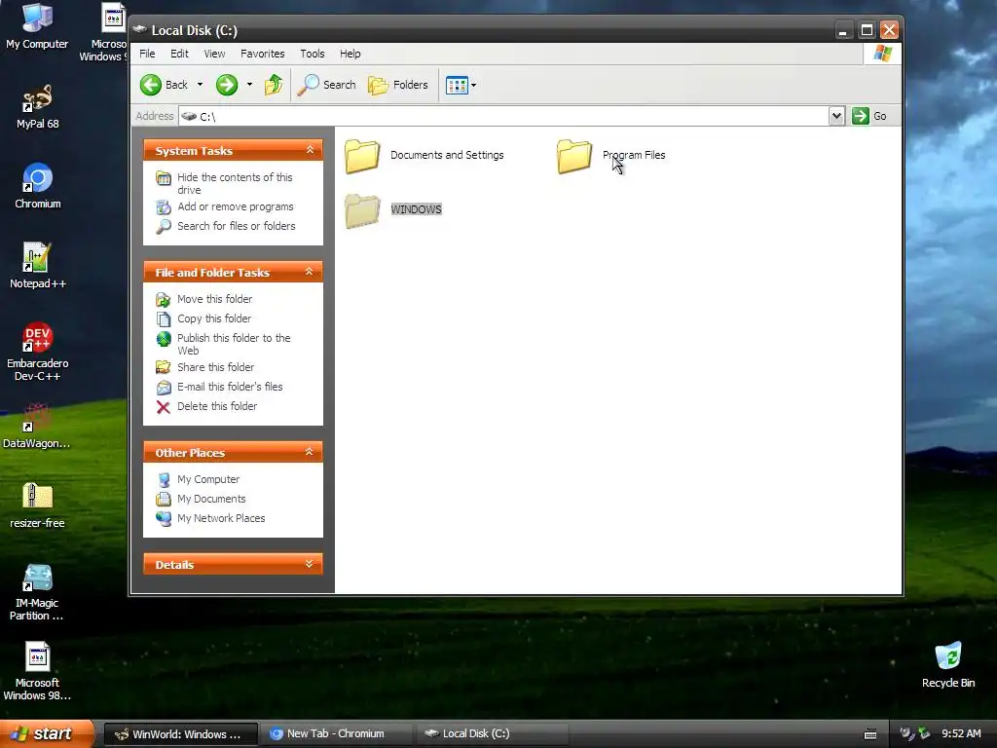Maximize the Local Disk (C:) window

tap(866, 30)
